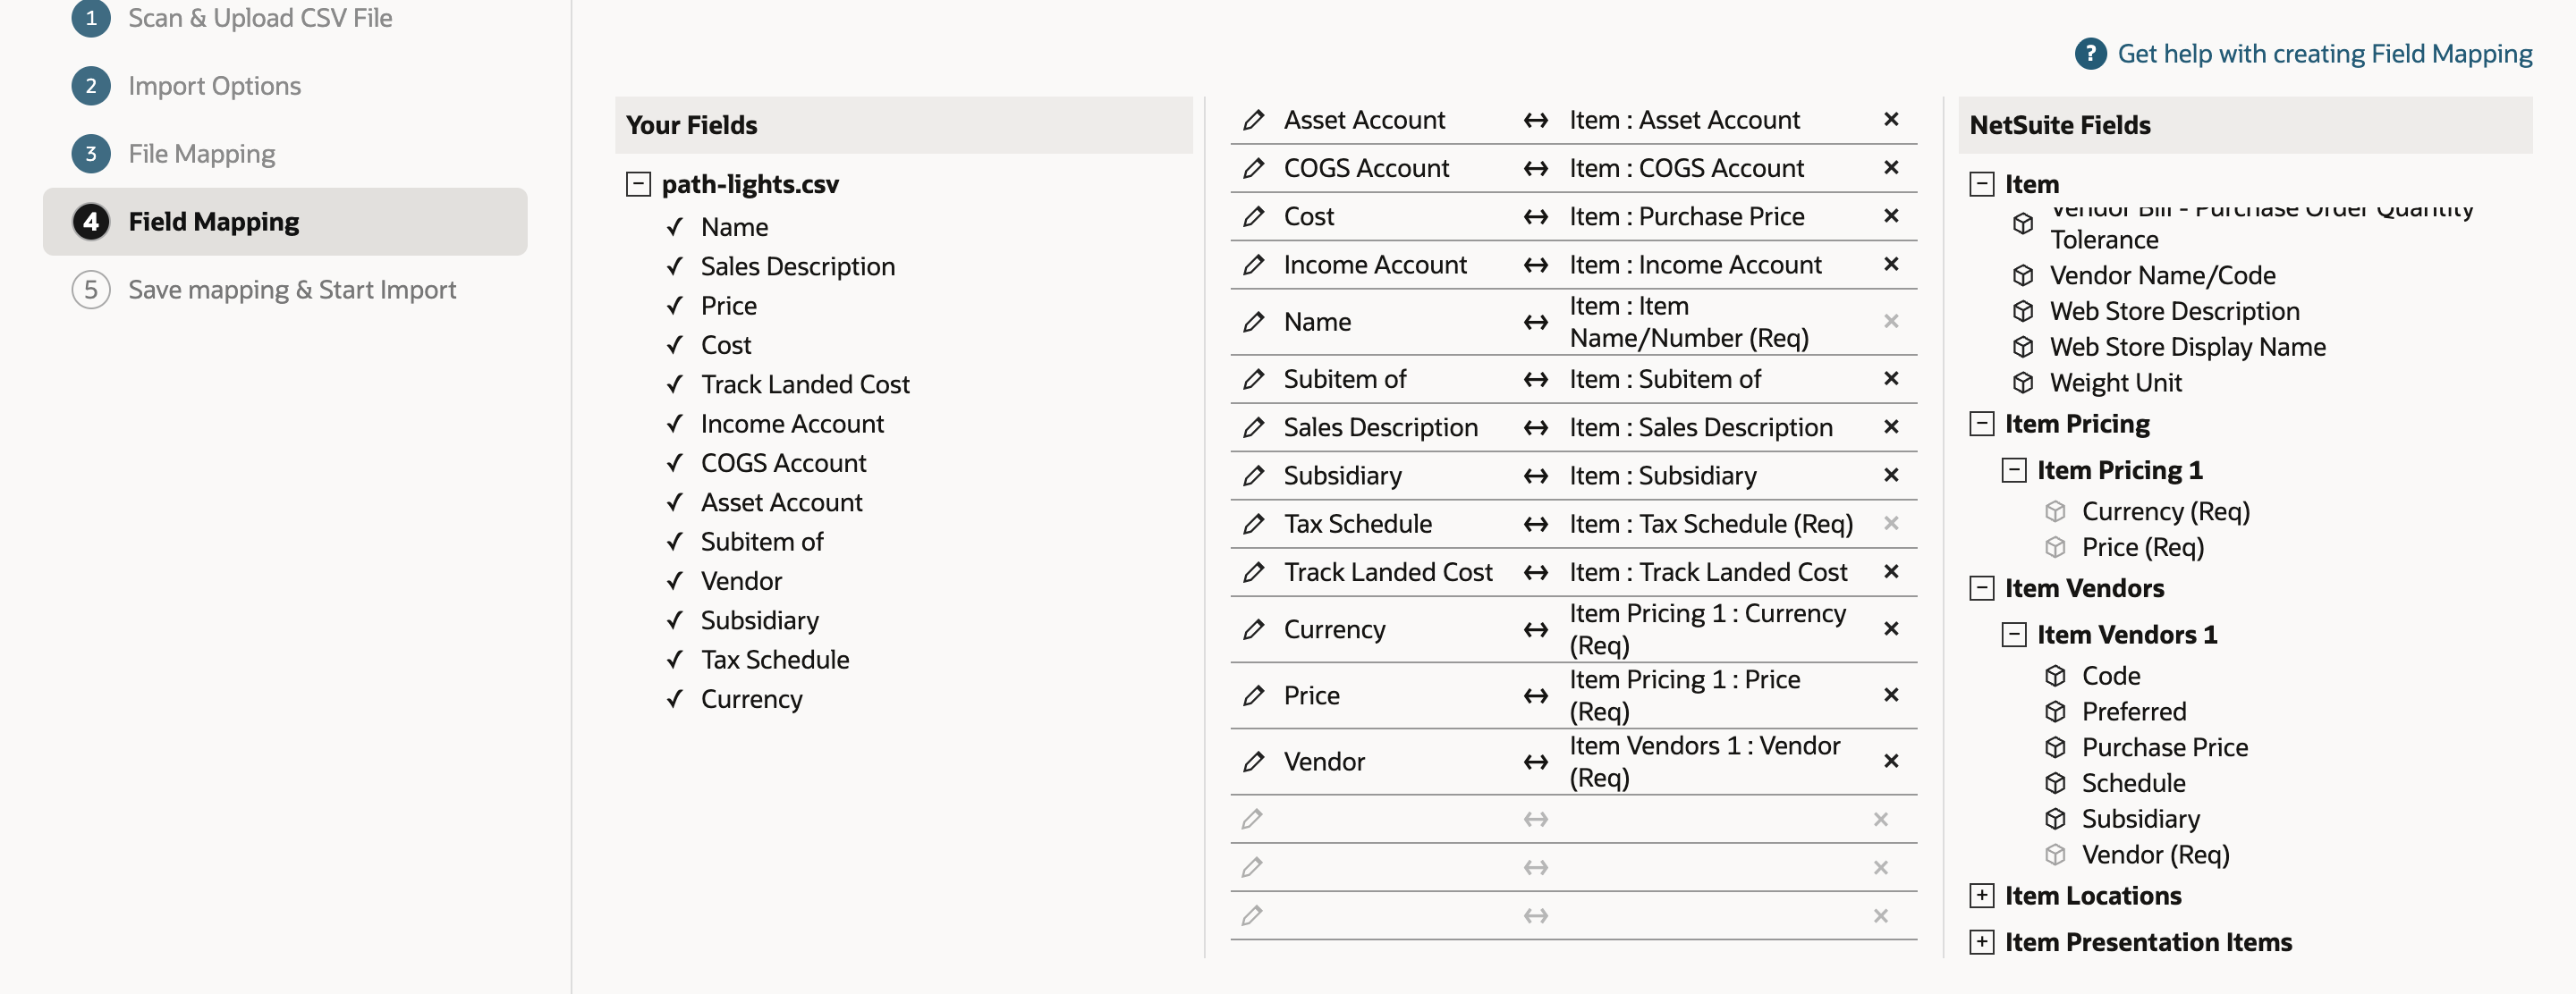2576x994 pixels.
Task: Click the double arrow on Sales Description row
Action: (1535, 427)
